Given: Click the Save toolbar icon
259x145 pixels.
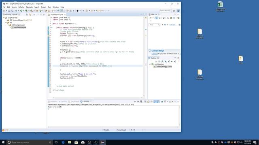Looking at the screenshot, I should (x=9, y=11).
